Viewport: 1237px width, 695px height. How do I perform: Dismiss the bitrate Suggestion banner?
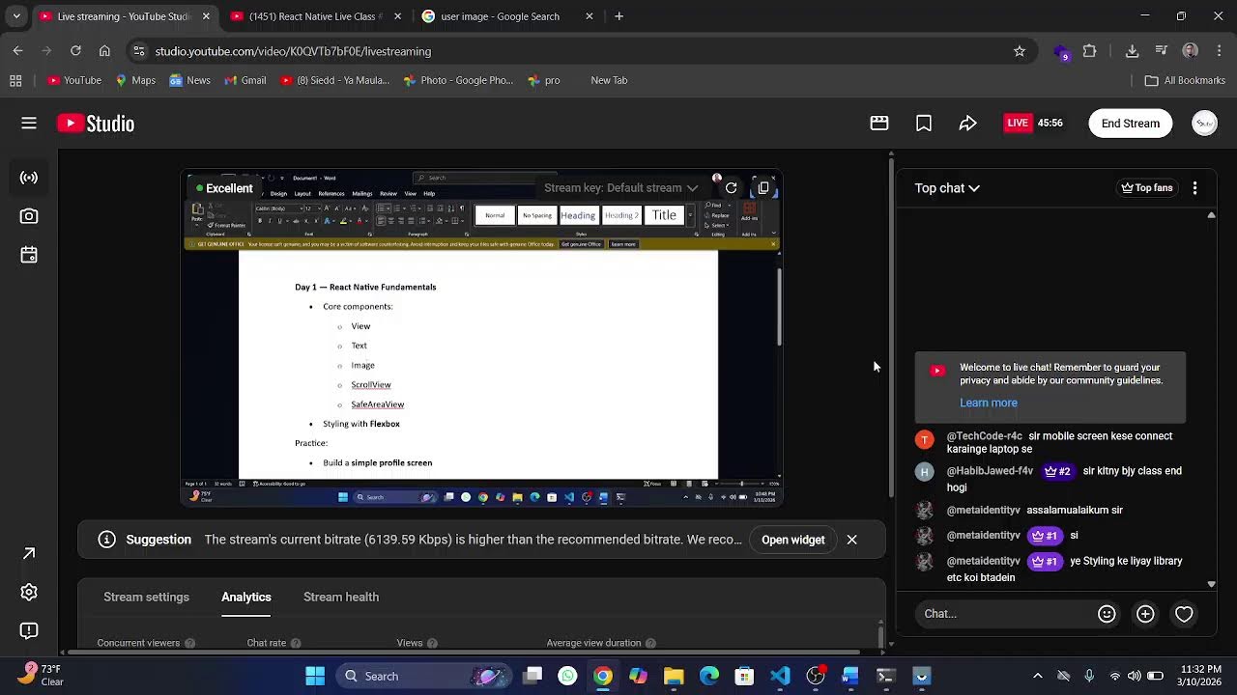(x=851, y=540)
